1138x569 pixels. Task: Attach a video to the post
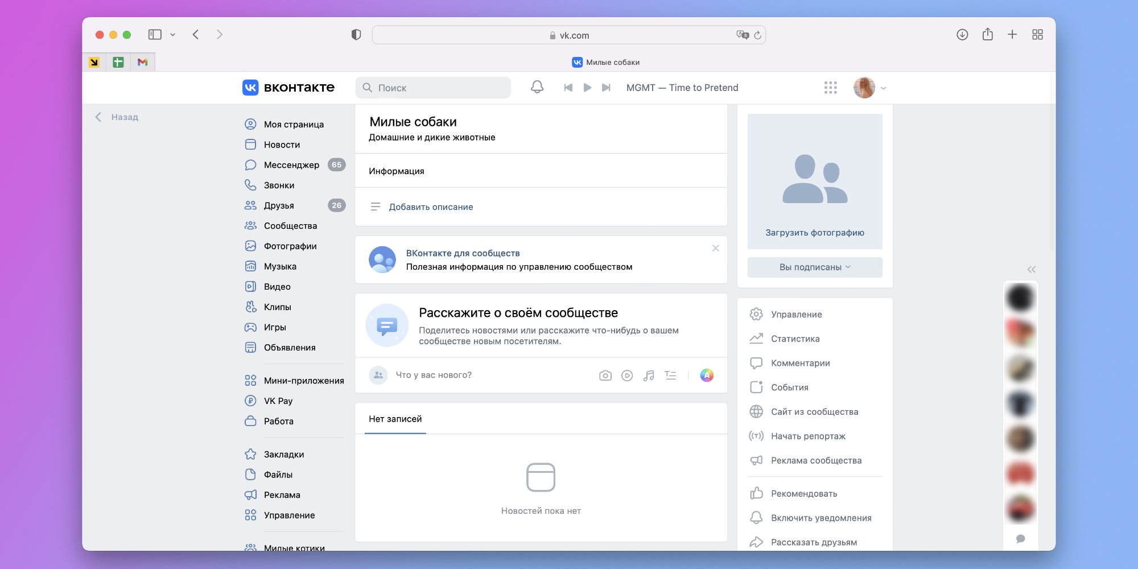(x=627, y=376)
